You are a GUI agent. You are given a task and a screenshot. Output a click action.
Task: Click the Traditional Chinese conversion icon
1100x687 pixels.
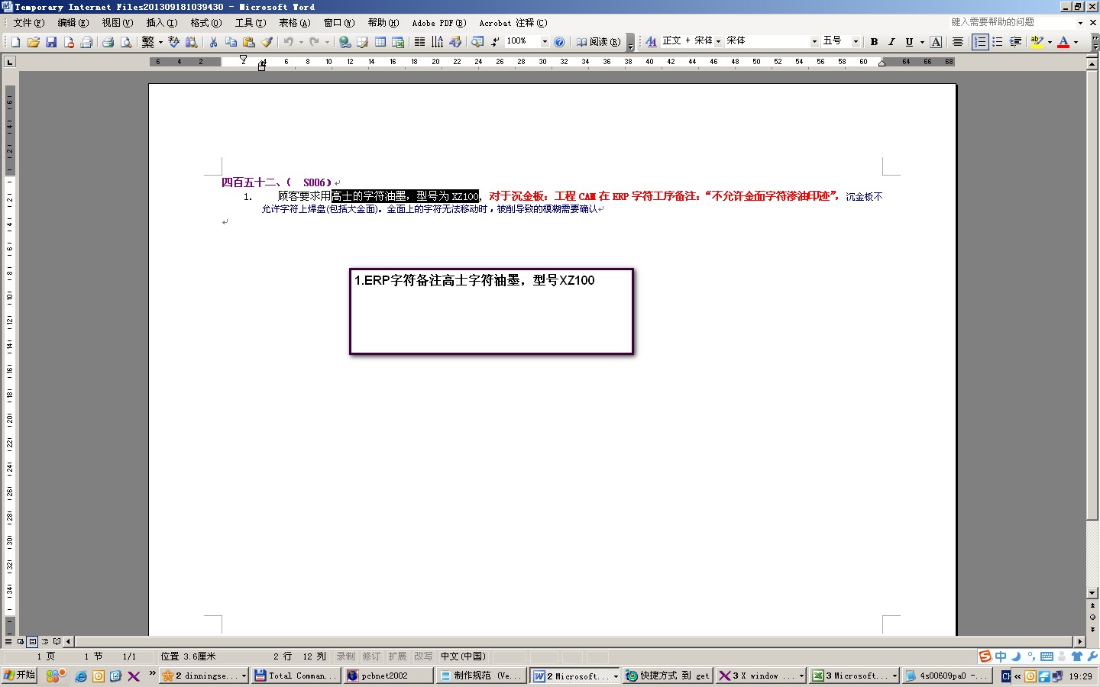(148, 42)
